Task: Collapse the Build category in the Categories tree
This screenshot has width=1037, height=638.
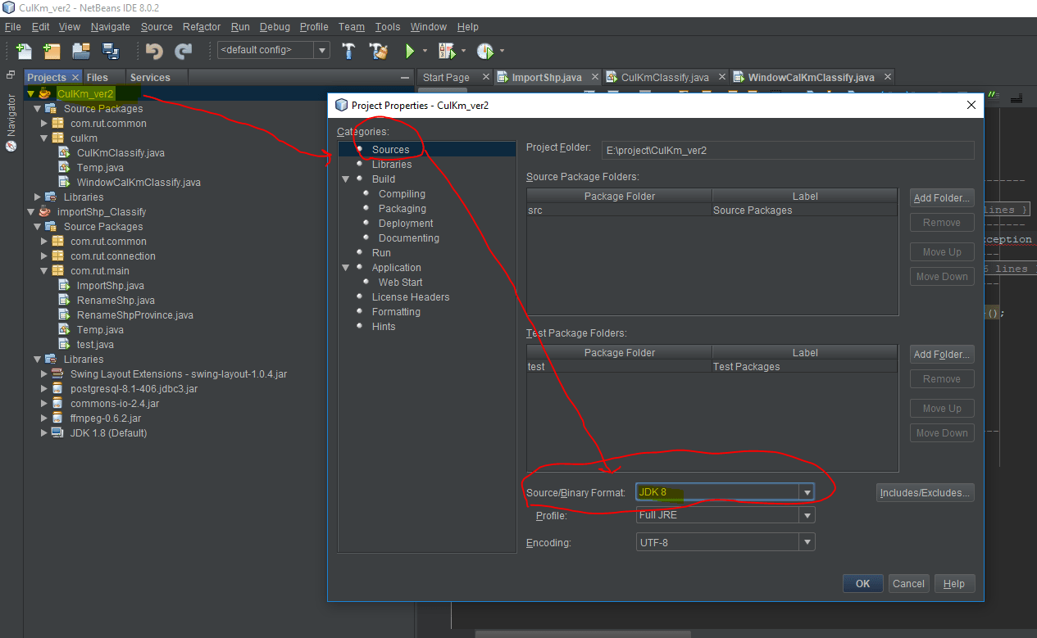Action: point(346,179)
